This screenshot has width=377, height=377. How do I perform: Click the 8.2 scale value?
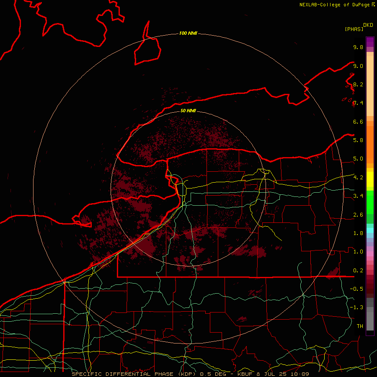[x=358, y=84]
